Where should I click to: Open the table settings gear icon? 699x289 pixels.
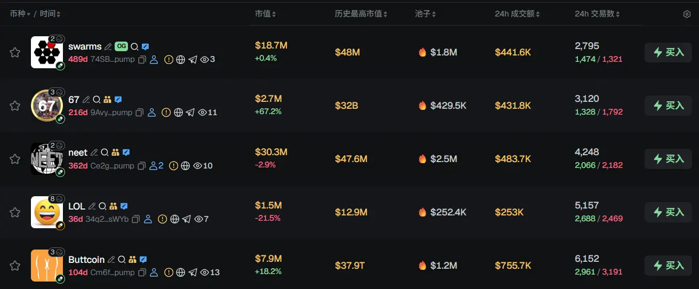coord(687,14)
